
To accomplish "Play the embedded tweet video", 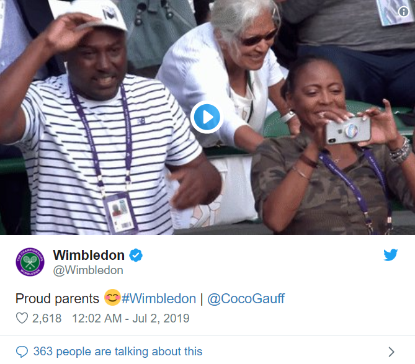I will pos(207,117).
